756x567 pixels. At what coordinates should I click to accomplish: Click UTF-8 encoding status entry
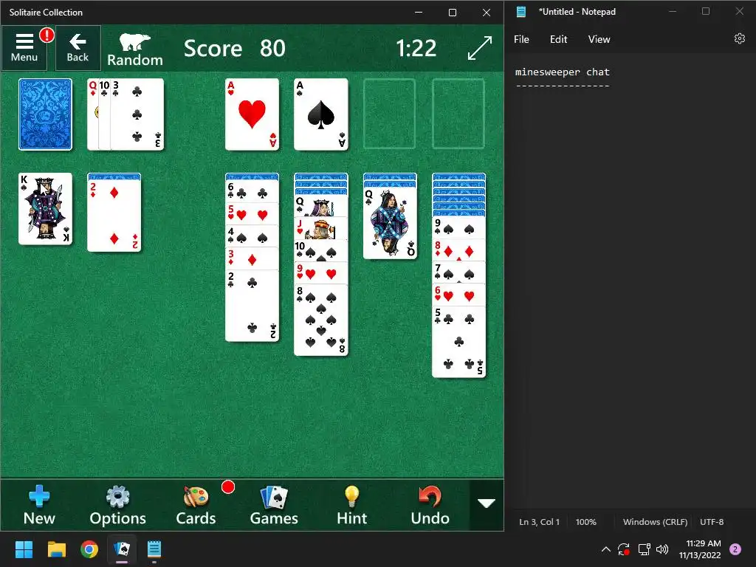pos(712,522)
